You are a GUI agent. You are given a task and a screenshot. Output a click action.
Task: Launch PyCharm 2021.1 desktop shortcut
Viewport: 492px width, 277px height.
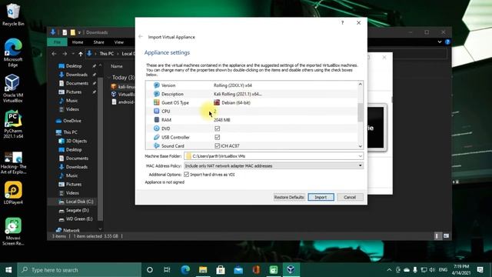(13, 125)
